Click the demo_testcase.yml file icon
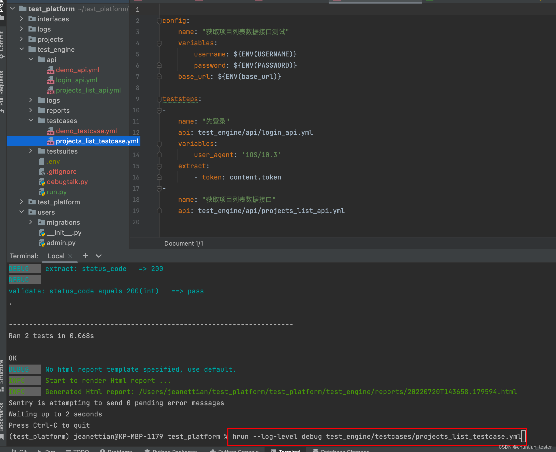556x452 pixels. [x=50, y=131]
